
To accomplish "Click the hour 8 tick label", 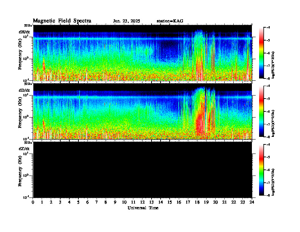I will (x=106, y=202).
